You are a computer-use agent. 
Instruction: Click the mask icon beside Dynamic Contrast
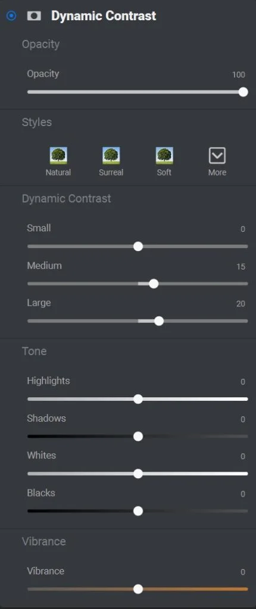[x=34, y=16]
